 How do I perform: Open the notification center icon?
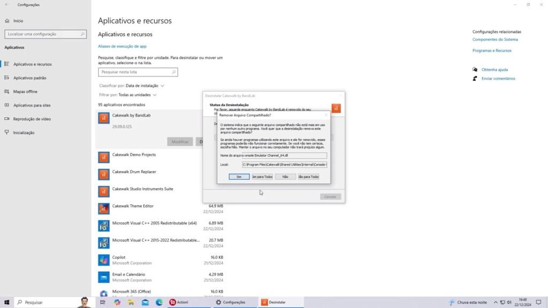click(538, 303)
